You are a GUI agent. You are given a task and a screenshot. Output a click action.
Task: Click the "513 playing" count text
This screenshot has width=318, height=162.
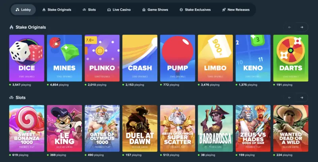[171, 155]
